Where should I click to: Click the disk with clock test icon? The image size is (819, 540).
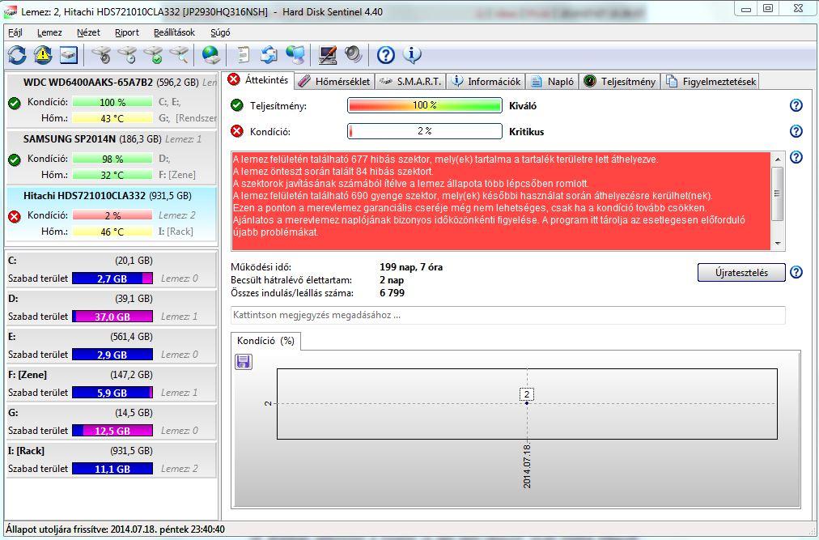pos(127,54)
